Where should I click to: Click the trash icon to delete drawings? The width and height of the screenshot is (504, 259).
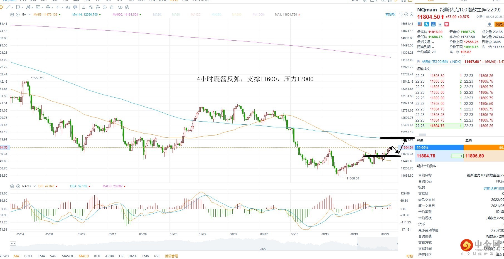(x=112, y=7)
